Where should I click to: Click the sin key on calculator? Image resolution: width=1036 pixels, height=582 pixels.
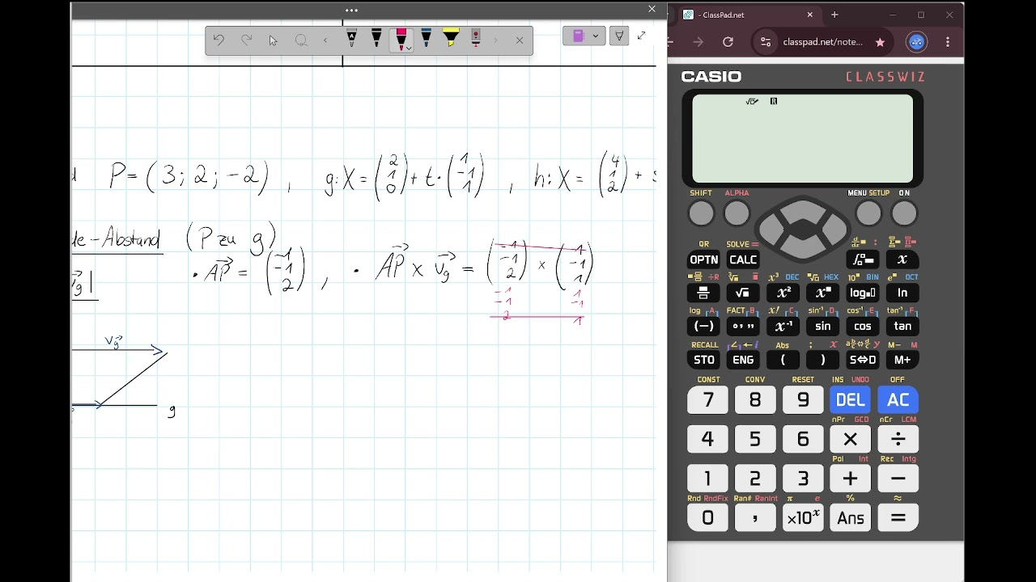point(822,326)
